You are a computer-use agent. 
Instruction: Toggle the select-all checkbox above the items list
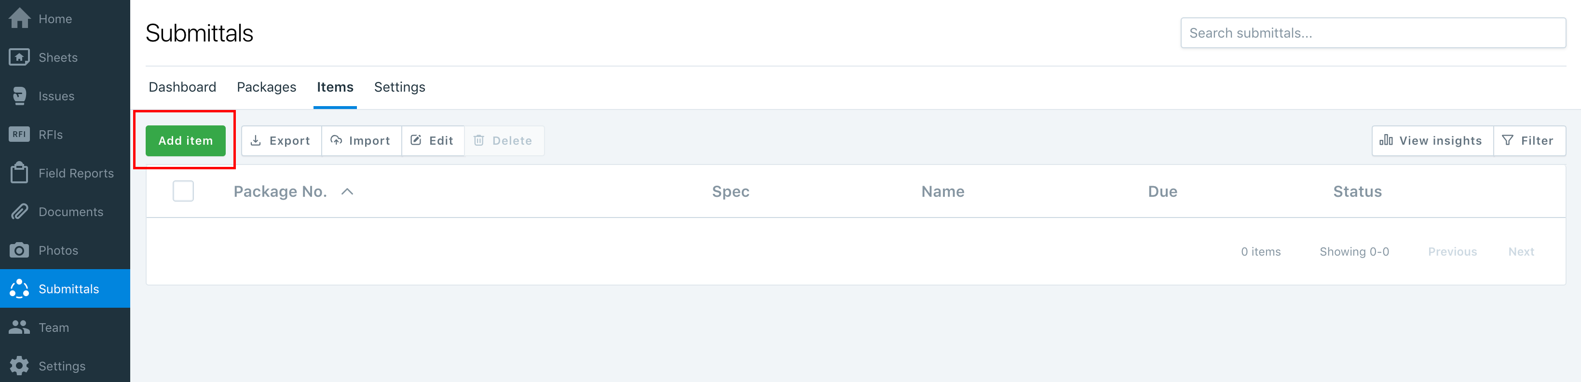click(x=183, y=191)
